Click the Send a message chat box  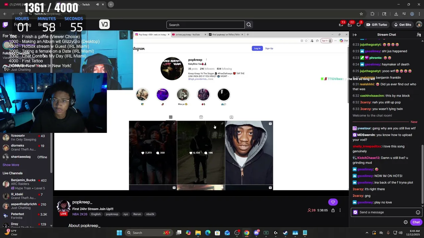386,212
